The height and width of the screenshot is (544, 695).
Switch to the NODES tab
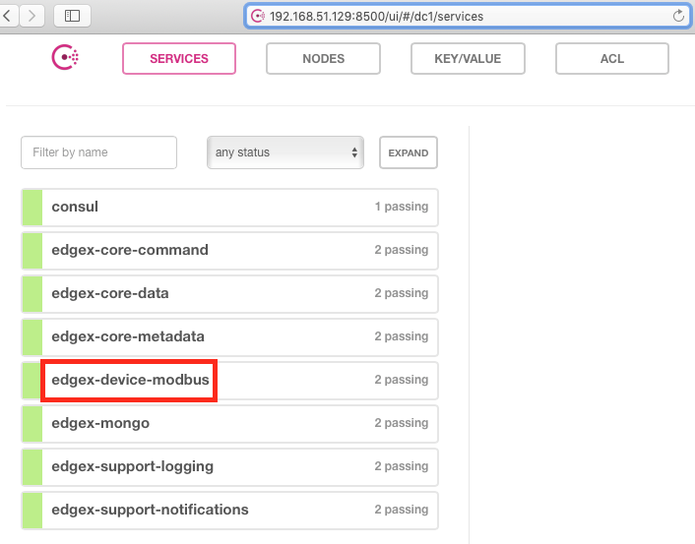pos(323,59)
